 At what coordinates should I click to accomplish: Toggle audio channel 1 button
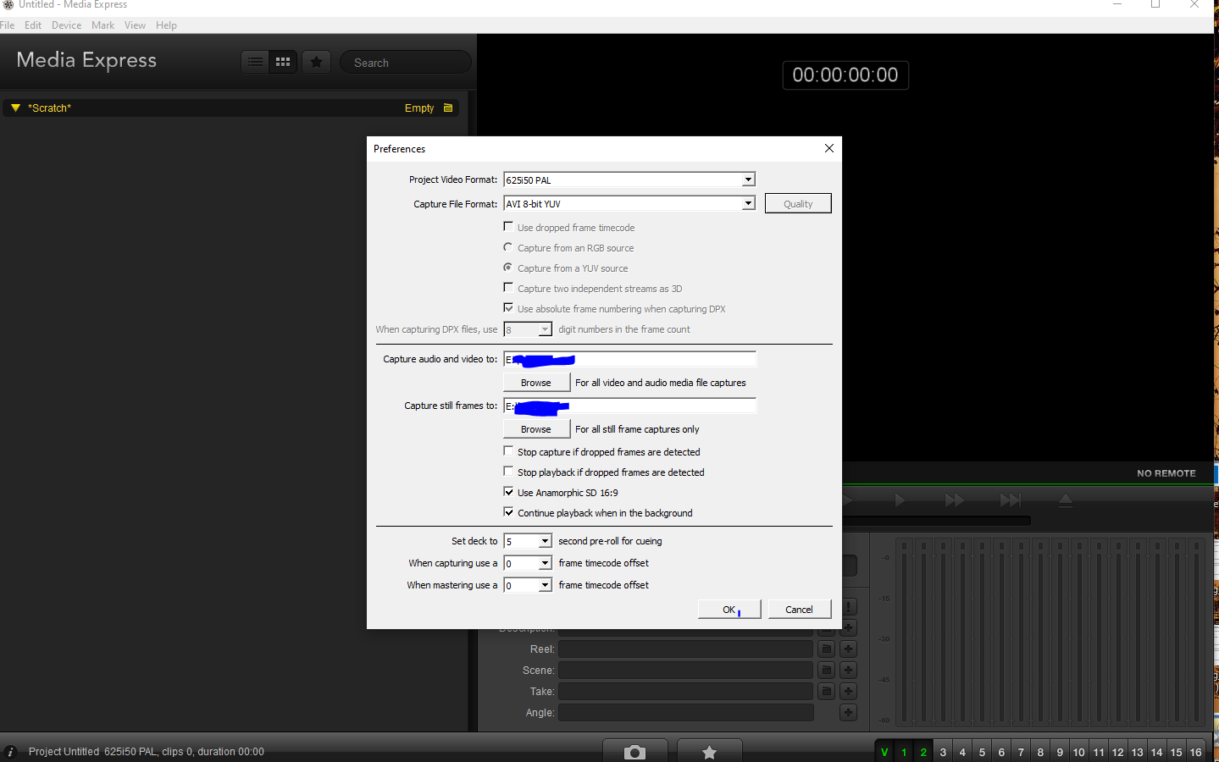904,752
